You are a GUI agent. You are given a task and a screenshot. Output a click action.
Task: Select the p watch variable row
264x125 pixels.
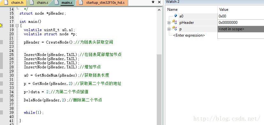[180, 29]
